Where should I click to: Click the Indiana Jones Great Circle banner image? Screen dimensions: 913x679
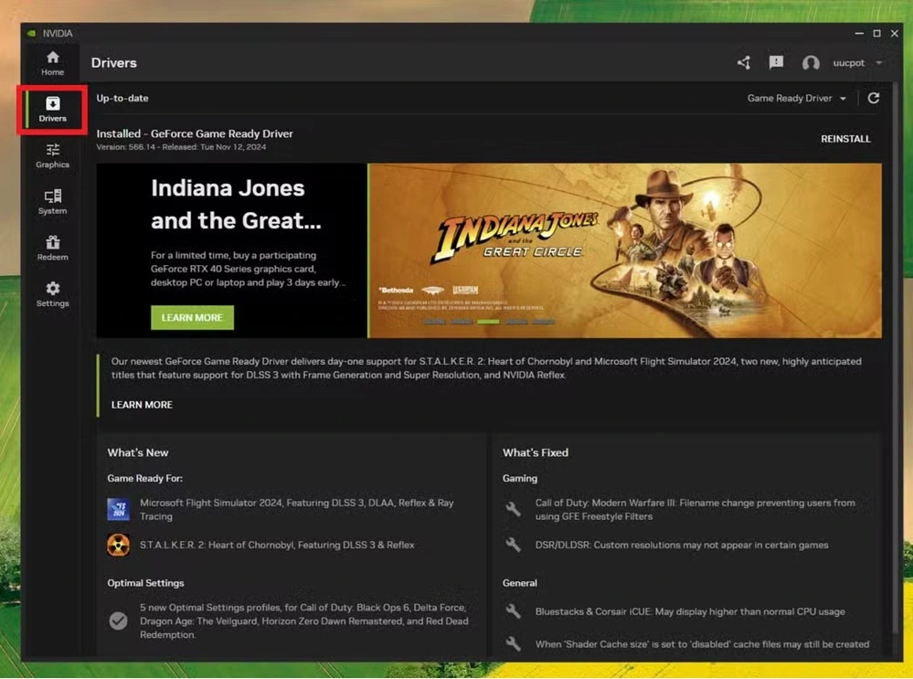click(625, 250)
